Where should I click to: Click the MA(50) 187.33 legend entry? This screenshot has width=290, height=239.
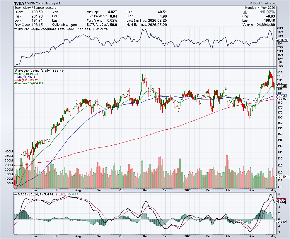pyautogui.click(x=25, y=77)
